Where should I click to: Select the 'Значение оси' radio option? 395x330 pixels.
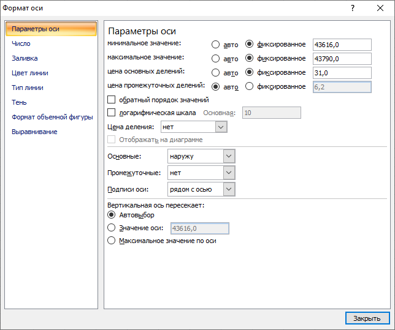[x=112, y=228]
